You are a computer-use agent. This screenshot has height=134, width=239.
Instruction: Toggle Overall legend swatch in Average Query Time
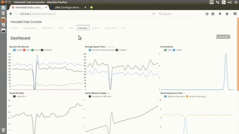pyautogui.click(x=90, y=50)
